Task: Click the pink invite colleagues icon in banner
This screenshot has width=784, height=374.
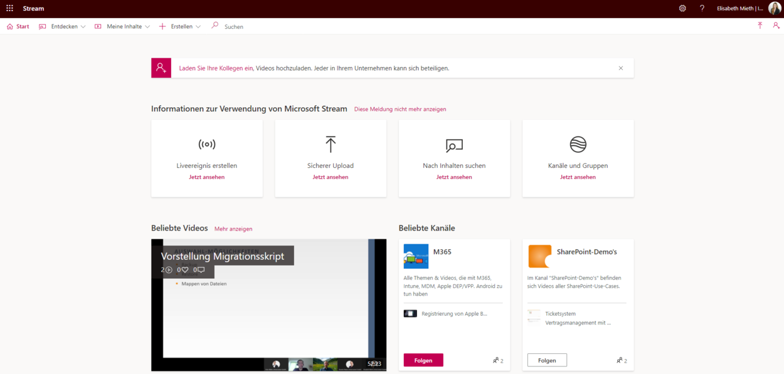Action: [x=161, y=68]
